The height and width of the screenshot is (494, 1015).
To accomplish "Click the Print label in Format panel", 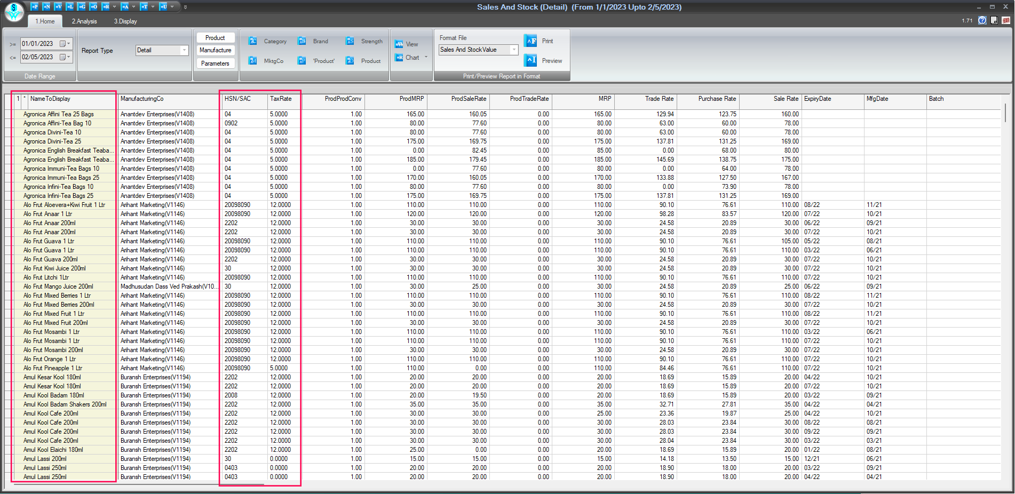I will 548,41.
